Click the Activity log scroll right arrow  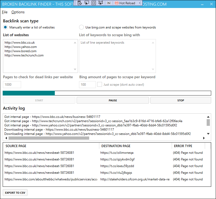click(204, 138)
